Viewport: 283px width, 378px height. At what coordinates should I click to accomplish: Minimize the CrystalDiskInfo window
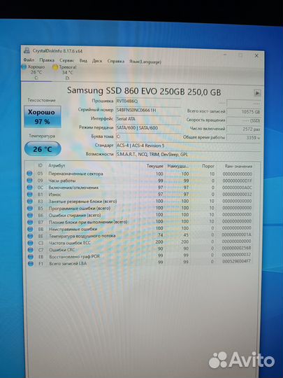coord(225,55)
